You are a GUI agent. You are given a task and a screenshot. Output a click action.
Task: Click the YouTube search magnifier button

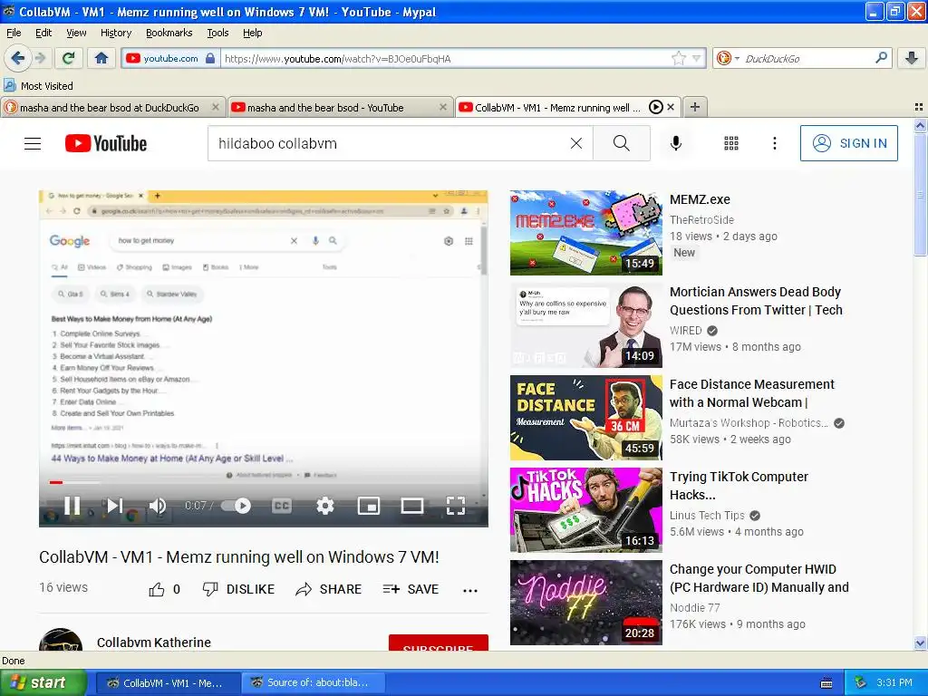(622, 143)
